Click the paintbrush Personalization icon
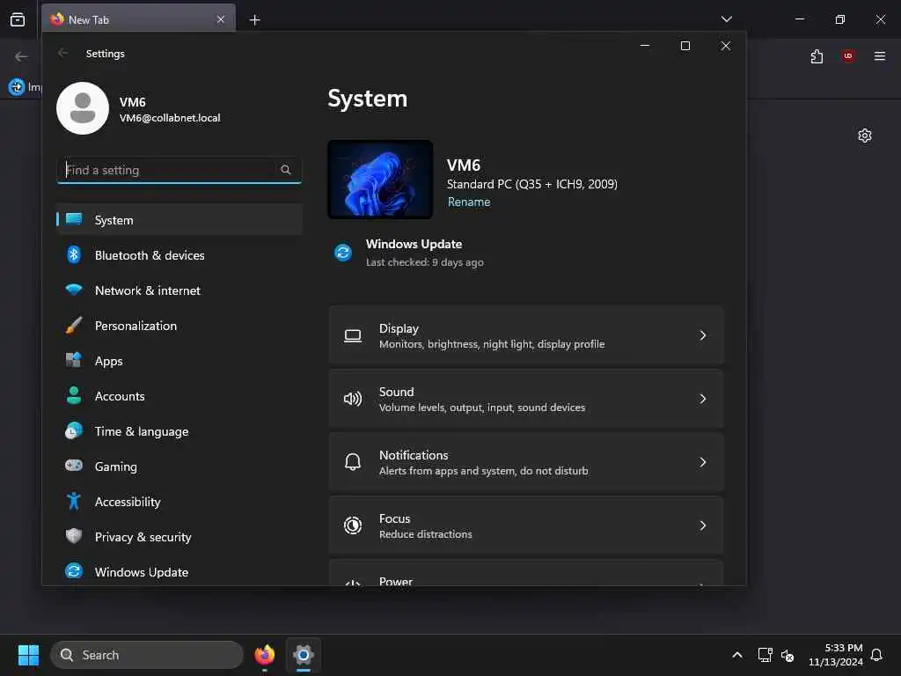This screenshot has height=676, width=901. point(74,326)
